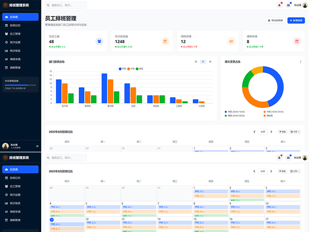Click the users icon on 总员工数 card
309x232 pixels.
tap(99, 41)
